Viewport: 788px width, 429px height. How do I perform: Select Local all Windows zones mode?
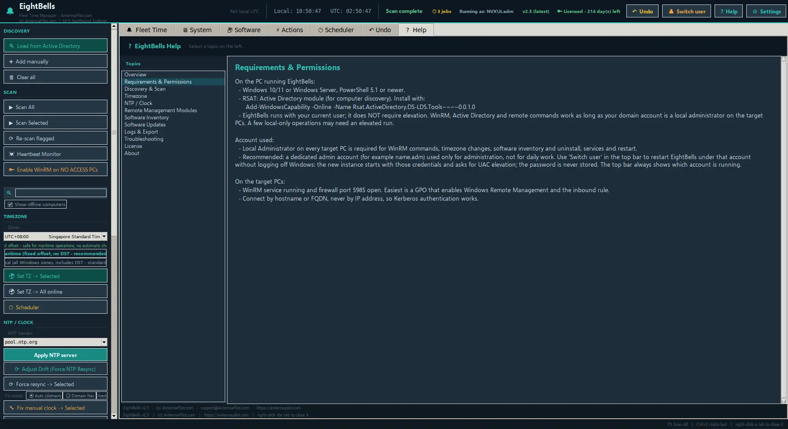[x=56, y=262]
